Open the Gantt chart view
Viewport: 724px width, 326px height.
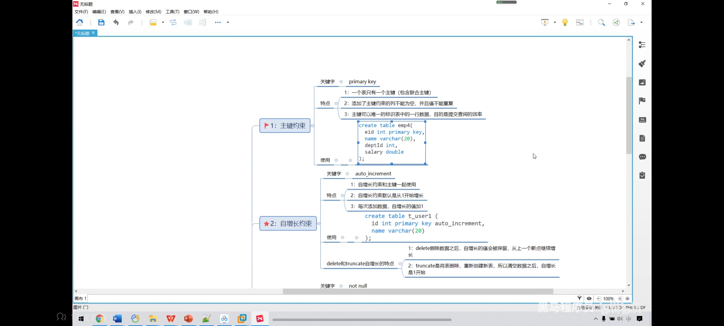580,22
